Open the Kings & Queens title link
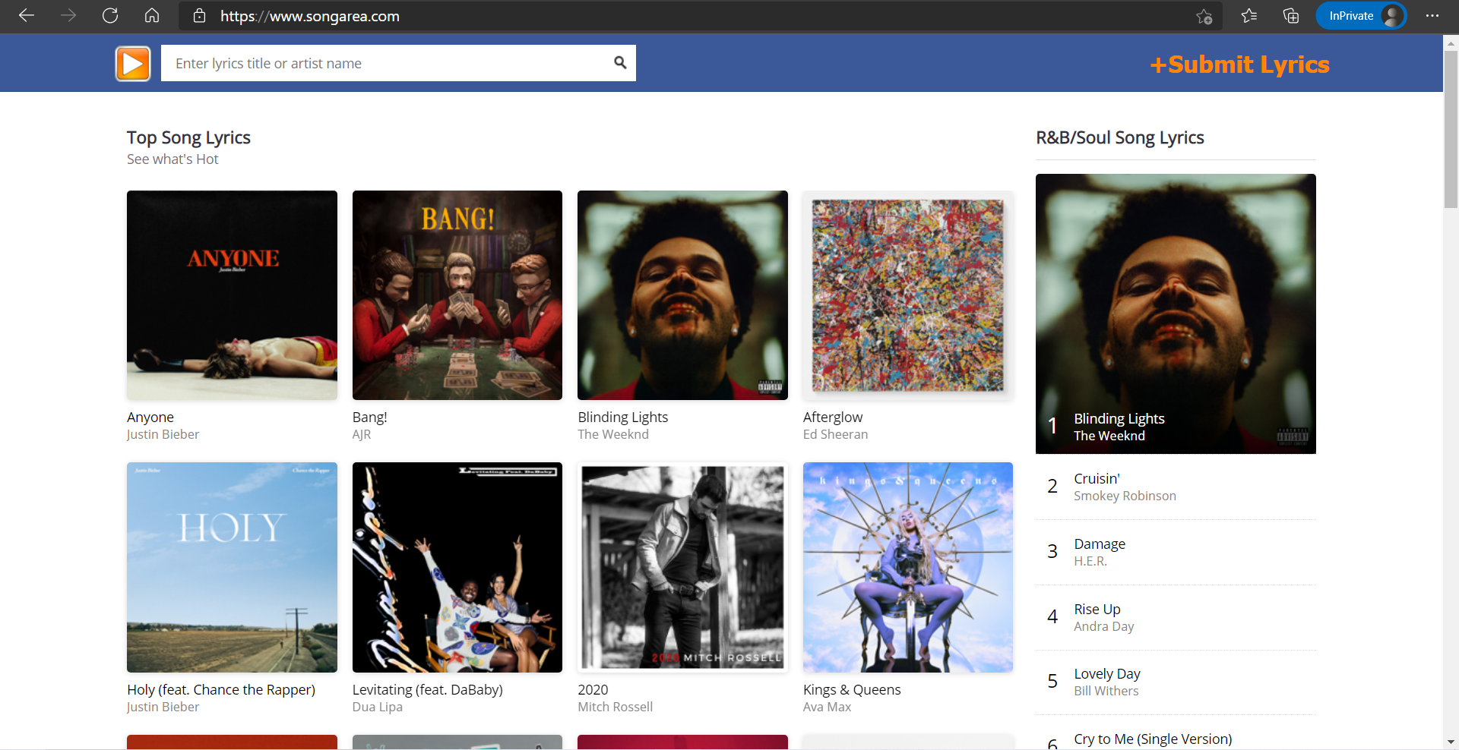The image size is (1459, 750). 852,690
